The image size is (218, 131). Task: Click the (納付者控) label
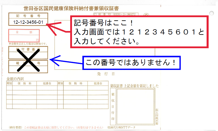pyautogui.click(x=15, y=127)
